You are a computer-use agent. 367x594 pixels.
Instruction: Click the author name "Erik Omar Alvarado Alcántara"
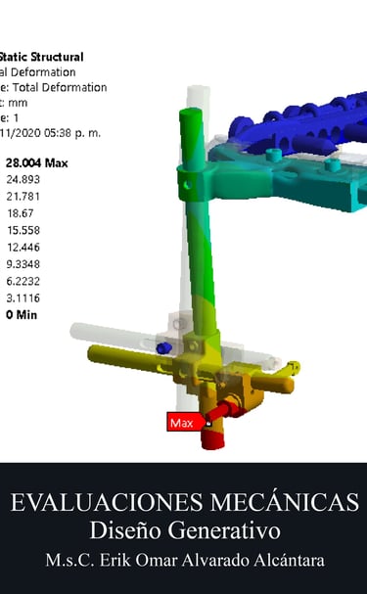click(212, 561)
